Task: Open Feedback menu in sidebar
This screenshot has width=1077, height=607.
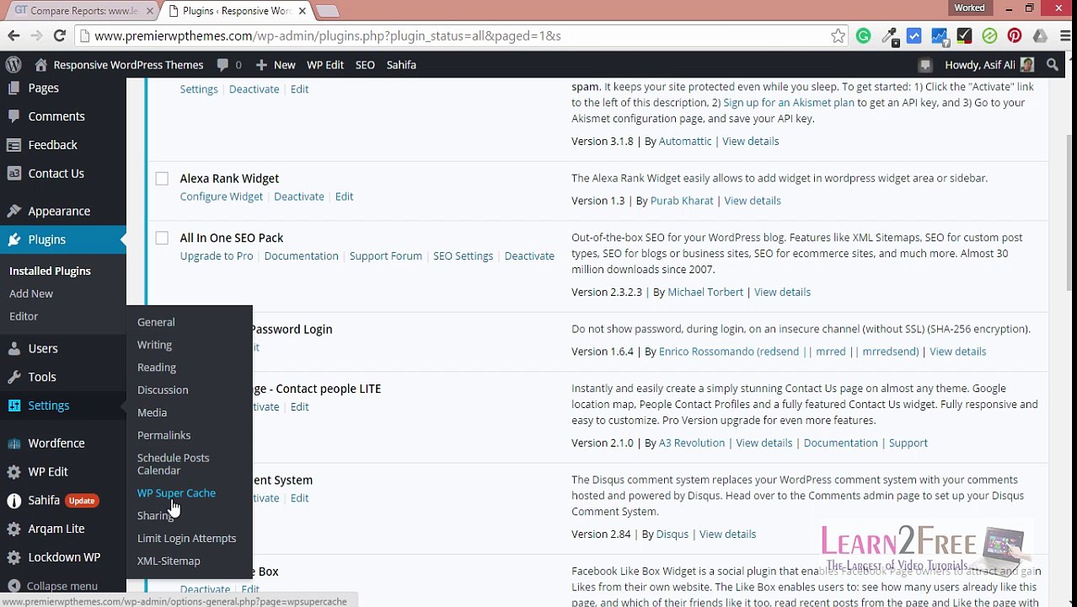Action: click(52, 145)
